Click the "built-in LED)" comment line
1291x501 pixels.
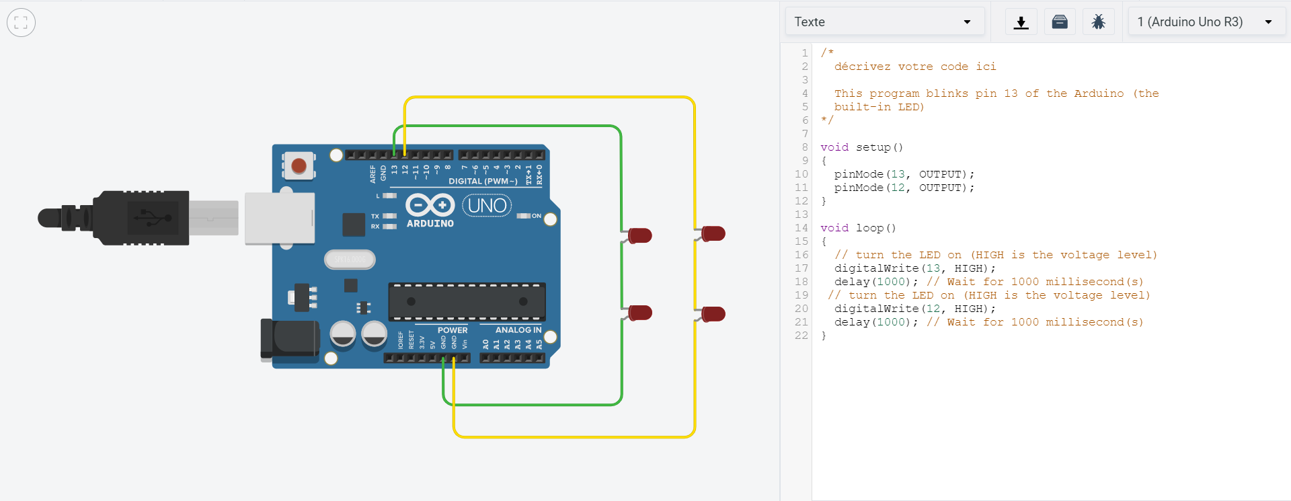point(879,107)
